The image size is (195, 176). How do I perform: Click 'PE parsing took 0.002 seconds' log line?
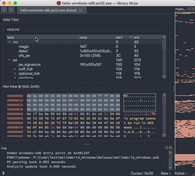point(36,162)
